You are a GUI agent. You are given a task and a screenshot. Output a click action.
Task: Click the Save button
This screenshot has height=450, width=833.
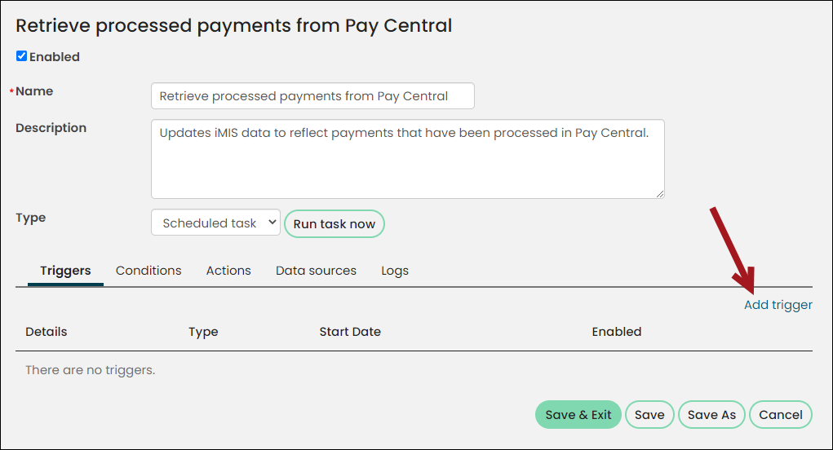(649, 414)
